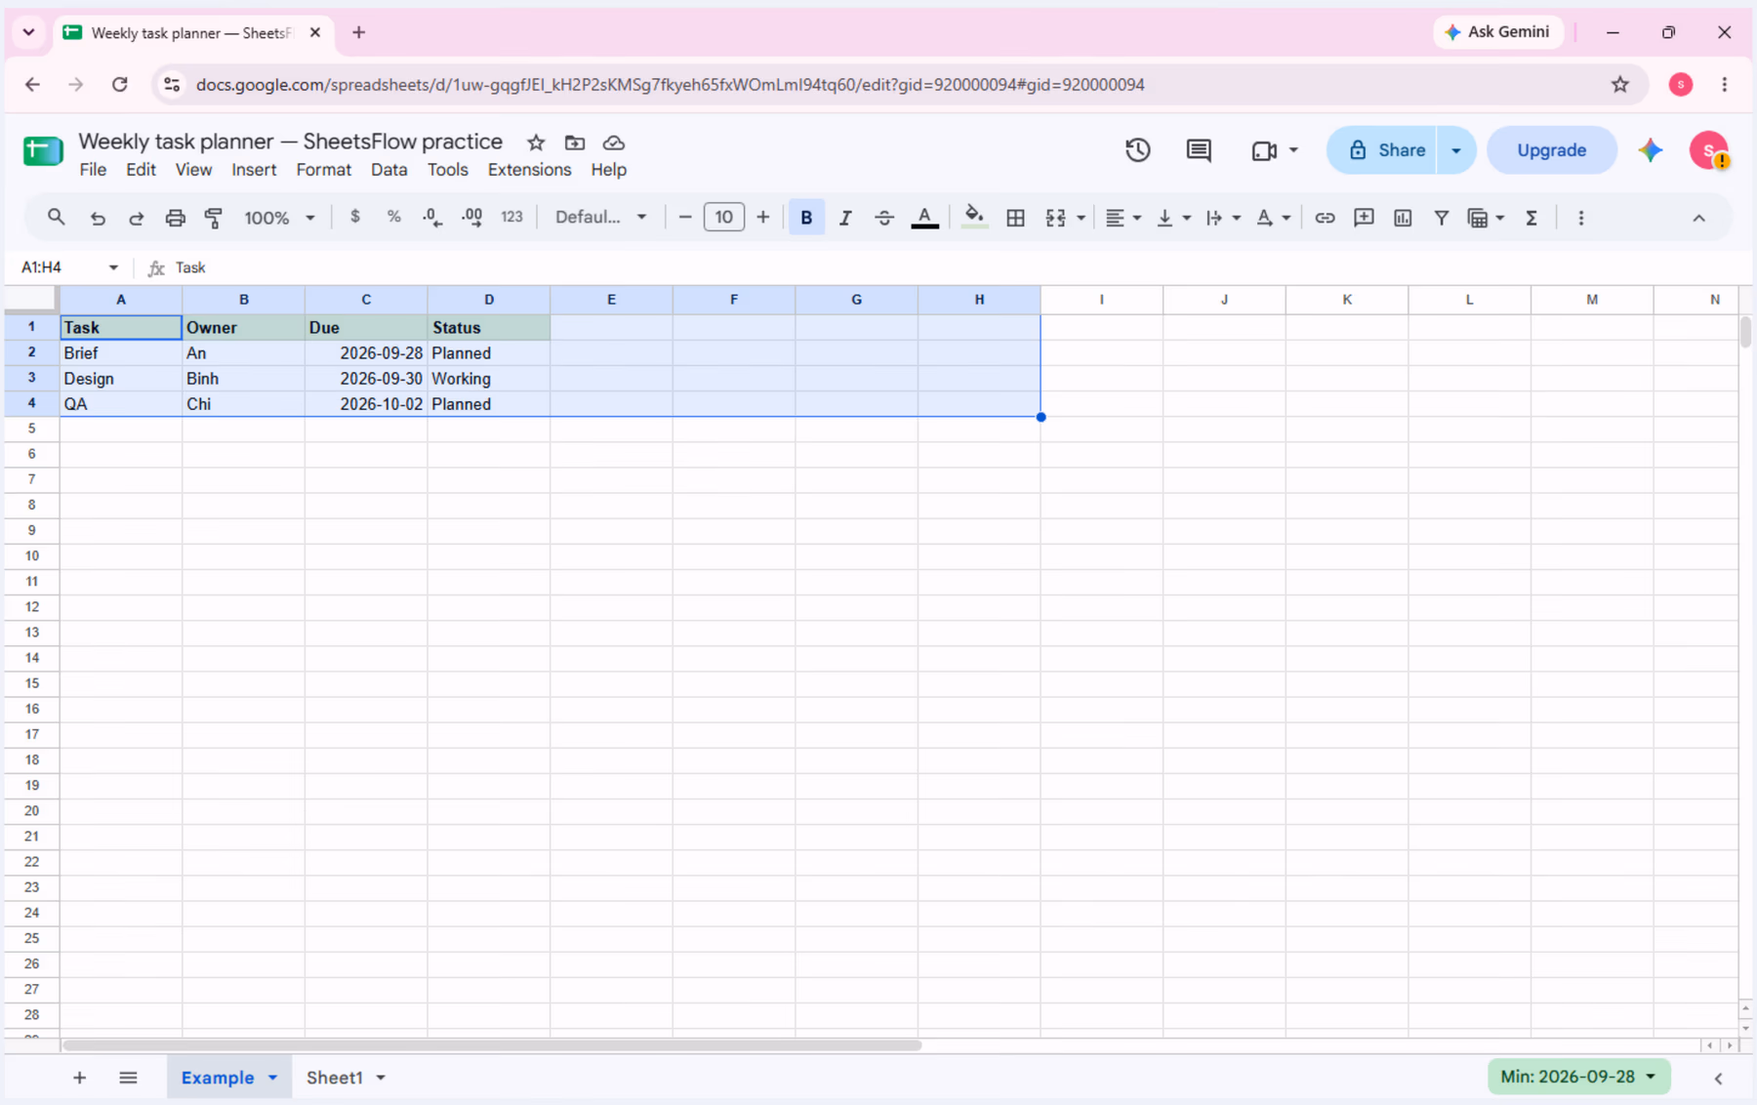Star the Weekly task planner document
Viewport: 1757px width, 1105px height.
(536, 143)
